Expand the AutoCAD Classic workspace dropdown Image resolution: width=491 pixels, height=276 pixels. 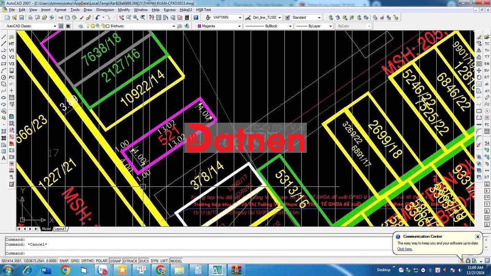pos(55,26)
